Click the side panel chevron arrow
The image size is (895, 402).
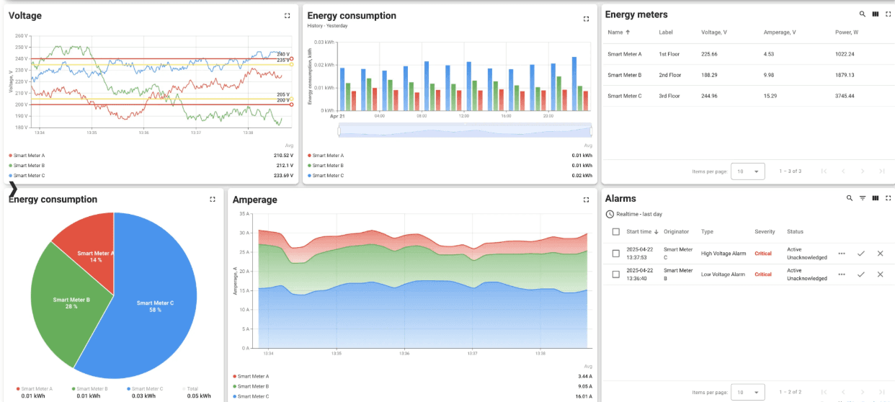pyautogui.click(x=13, y=190)
